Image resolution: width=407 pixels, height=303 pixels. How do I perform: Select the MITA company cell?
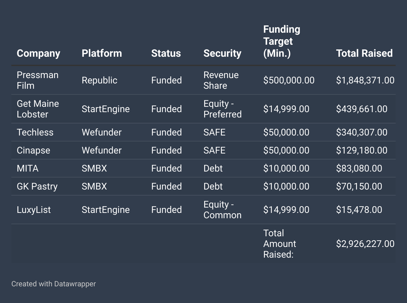coord(28,168)
